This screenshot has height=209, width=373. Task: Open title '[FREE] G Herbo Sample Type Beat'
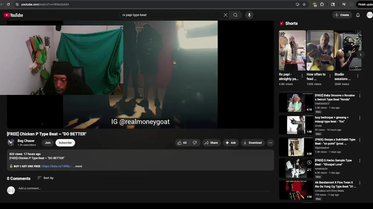(x=333, y=162)
